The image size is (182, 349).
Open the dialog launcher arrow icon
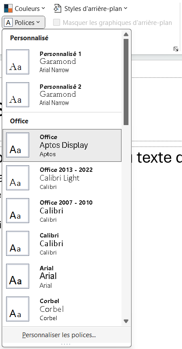pos(176,49)
